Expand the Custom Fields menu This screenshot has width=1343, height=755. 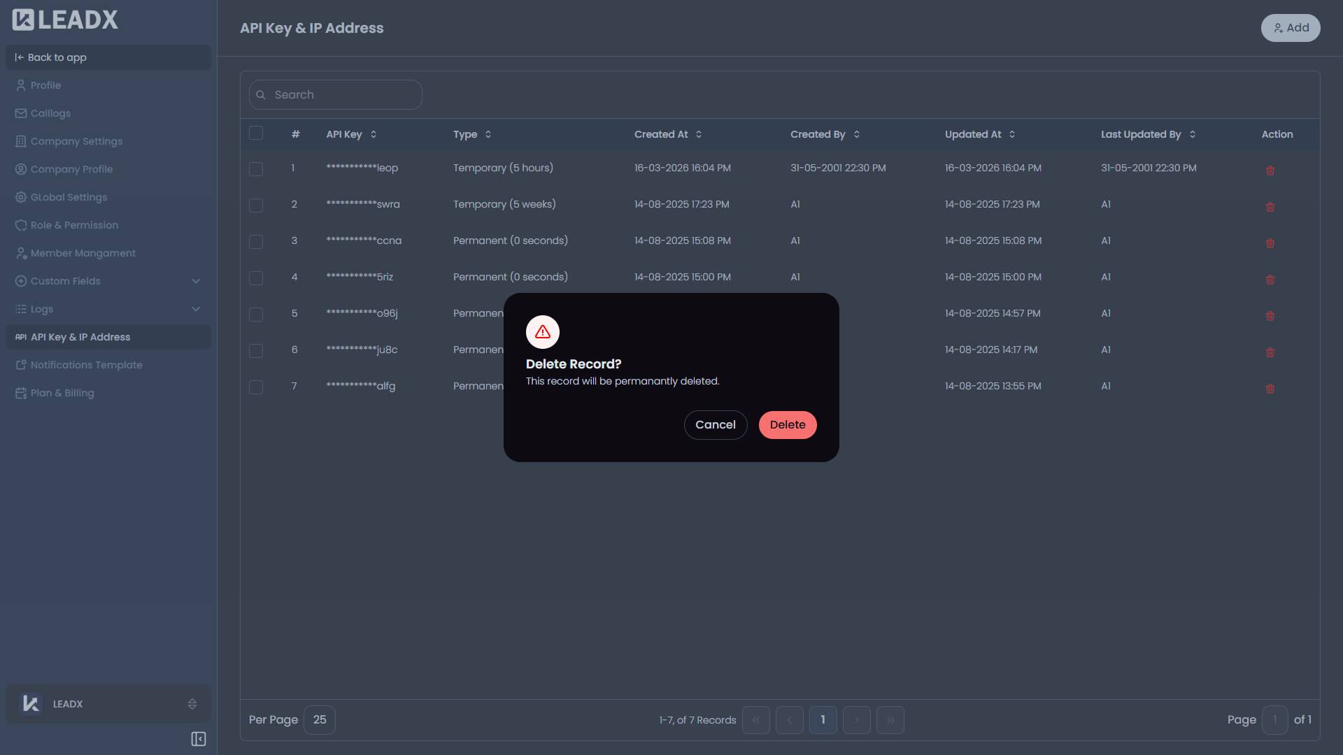196,280
